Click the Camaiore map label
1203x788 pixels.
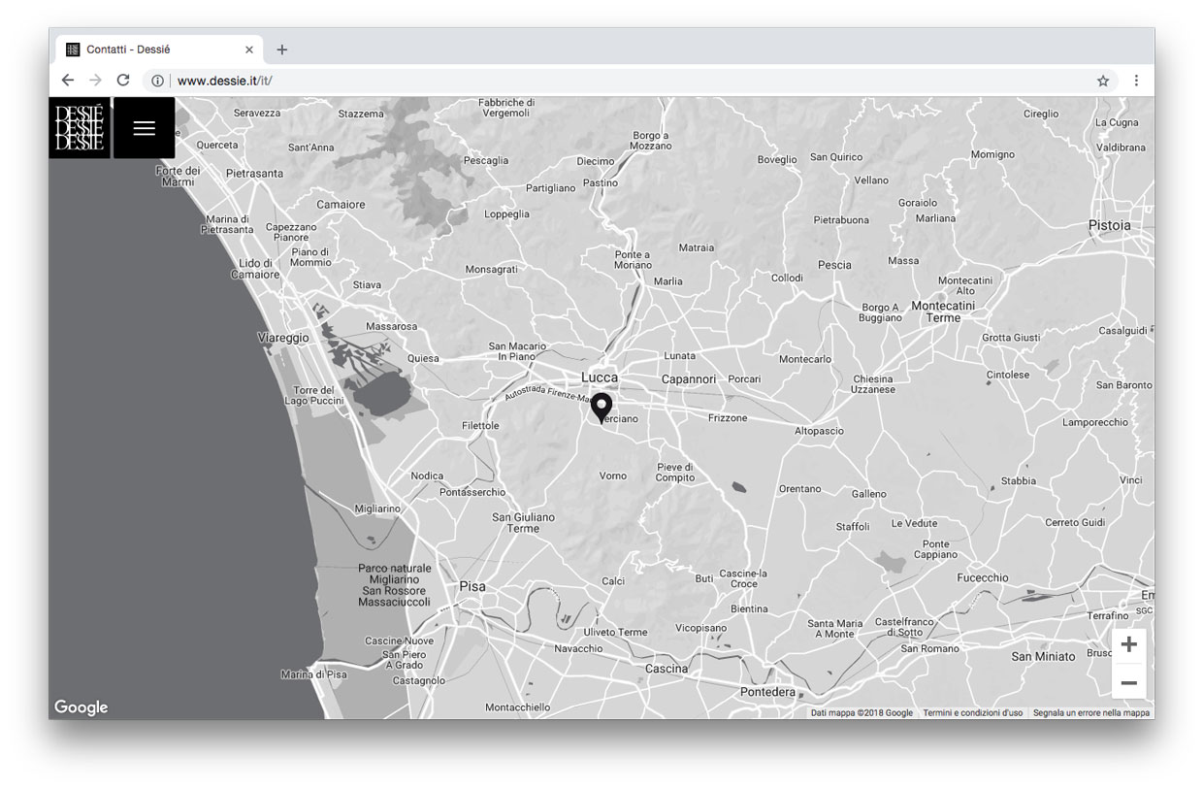click(x=341, y=205)
